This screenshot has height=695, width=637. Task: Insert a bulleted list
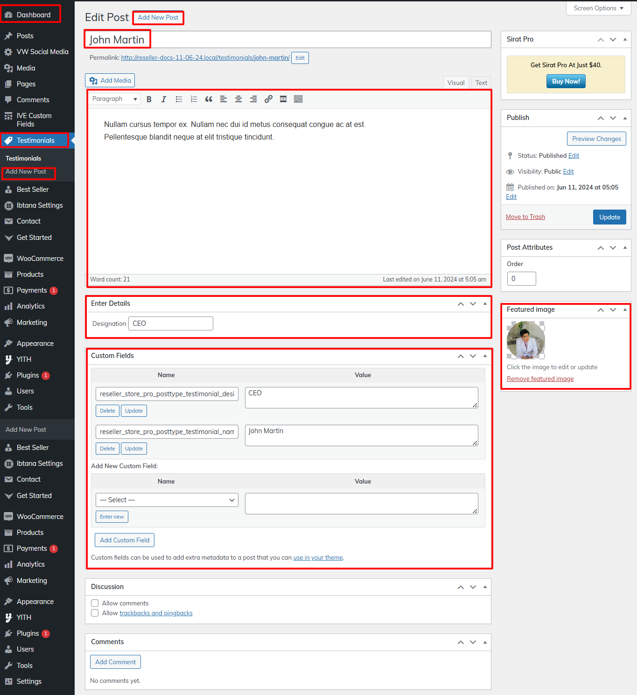click(179, 99)
